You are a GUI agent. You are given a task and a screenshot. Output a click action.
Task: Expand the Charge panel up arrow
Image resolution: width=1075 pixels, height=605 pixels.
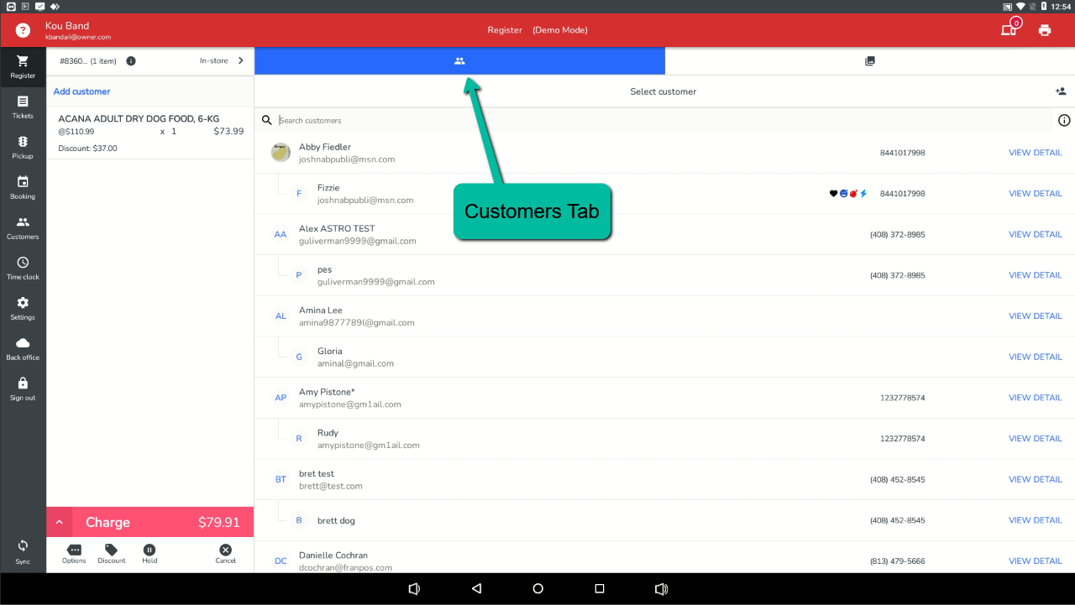click(x=60, y=522)
